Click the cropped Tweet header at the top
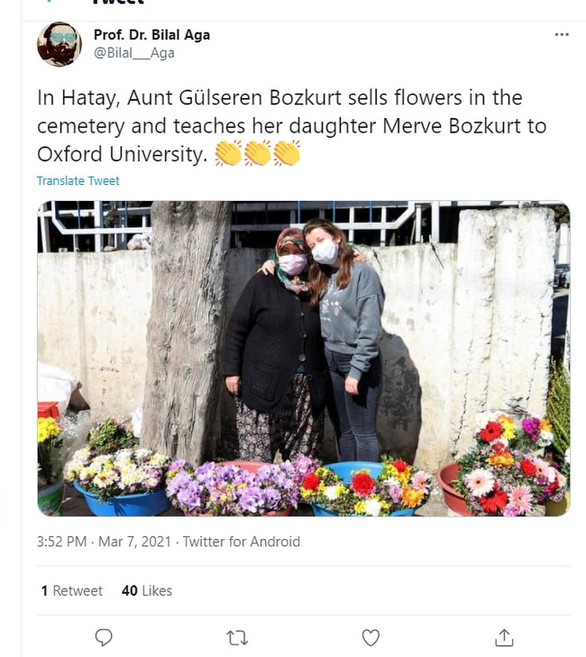Image resolution: width=586 pixels, height=657 pixels. point(119,4)
